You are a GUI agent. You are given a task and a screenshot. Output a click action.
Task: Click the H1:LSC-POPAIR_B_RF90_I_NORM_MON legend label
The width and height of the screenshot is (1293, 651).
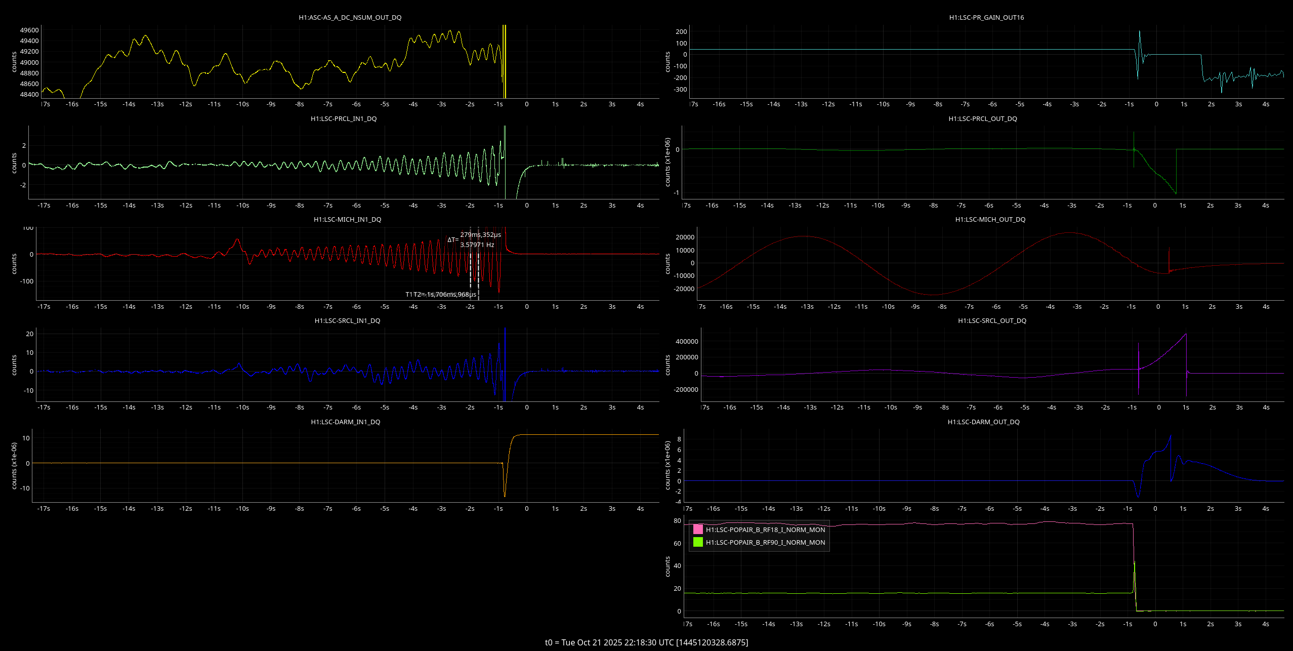[765, 542]
